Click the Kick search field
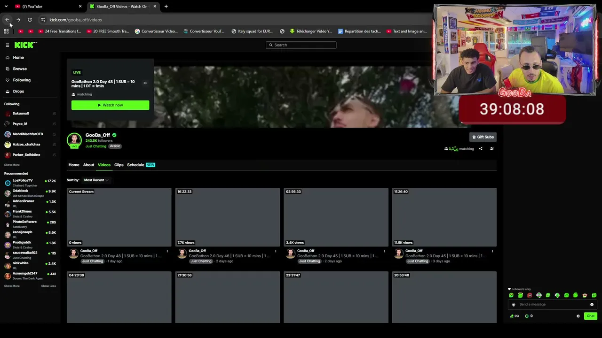This screenshot has height=338, width=602. coord(301,45)
